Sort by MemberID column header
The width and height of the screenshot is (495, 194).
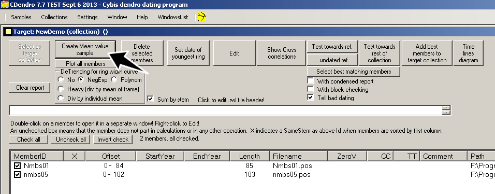(37, 156)
